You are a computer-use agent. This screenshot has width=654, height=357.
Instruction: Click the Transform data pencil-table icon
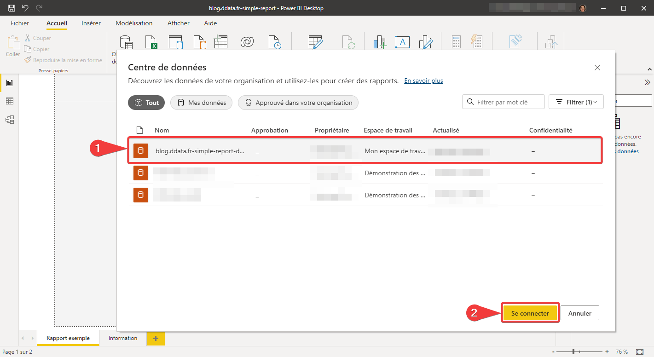tap(316, 42)
